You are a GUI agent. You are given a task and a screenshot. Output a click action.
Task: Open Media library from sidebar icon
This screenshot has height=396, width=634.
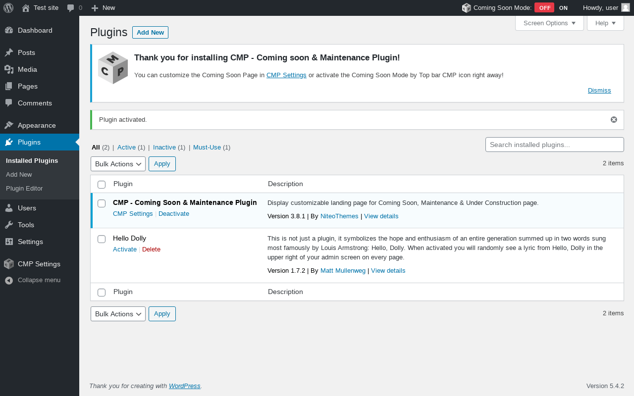click(x=9, y=69)
